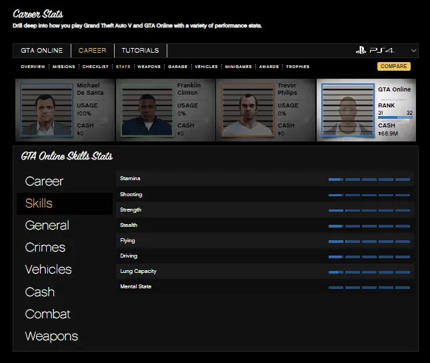Show the Career stats category
The width and height of the screenshot is (430, 363).
pos(44,181)
